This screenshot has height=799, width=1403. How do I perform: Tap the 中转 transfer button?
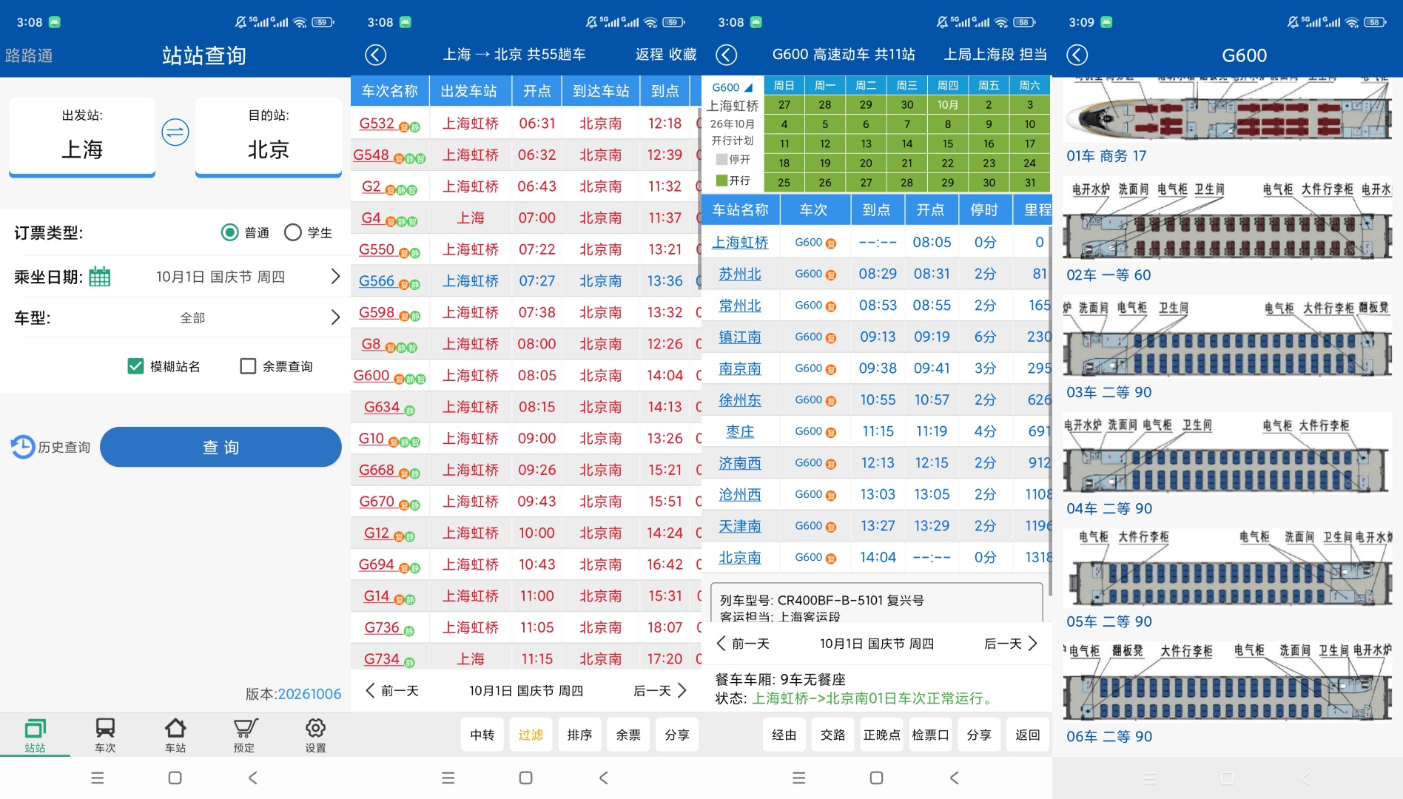tap(482, 735)
